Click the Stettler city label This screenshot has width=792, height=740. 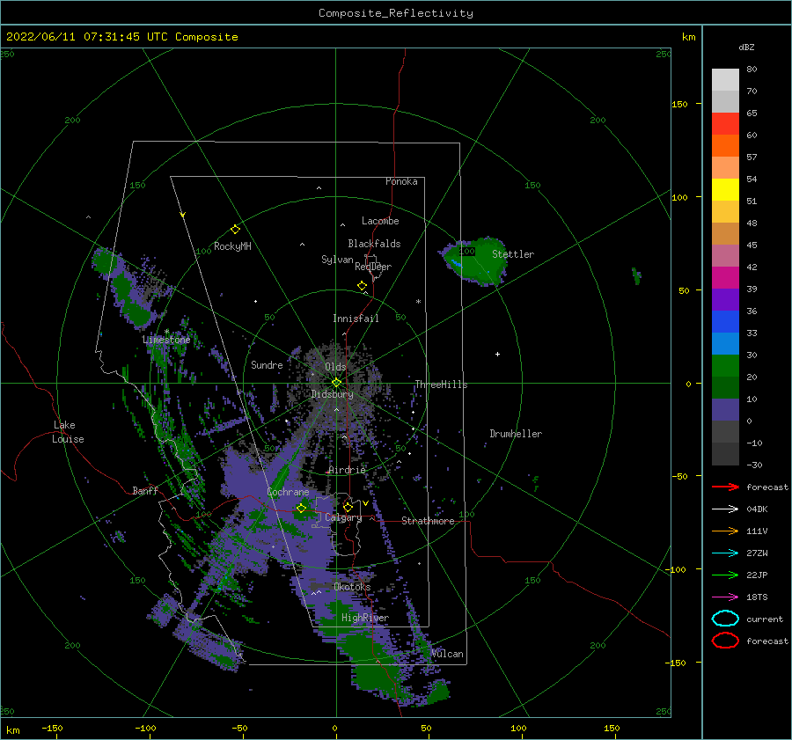point(513,254)
